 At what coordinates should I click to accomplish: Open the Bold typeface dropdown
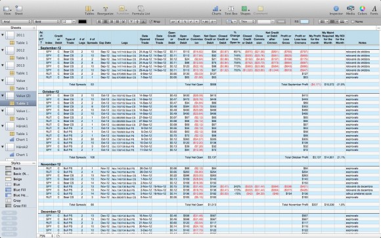(47, 22)
